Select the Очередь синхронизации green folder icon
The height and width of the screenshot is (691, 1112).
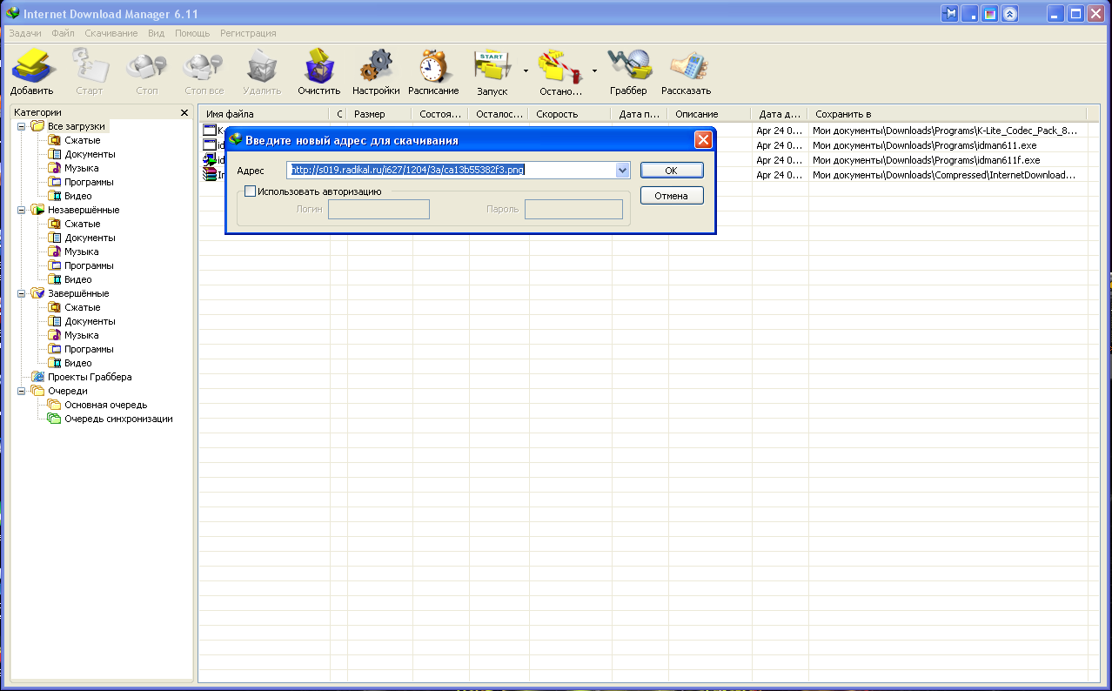pyautogui.click(x=55, y=419)
